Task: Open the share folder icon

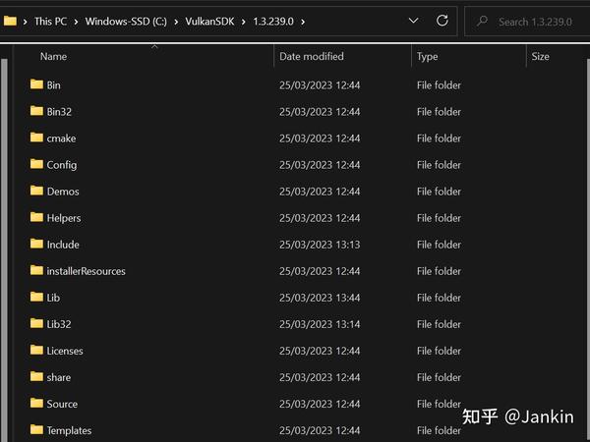Action: pos(36,376)
